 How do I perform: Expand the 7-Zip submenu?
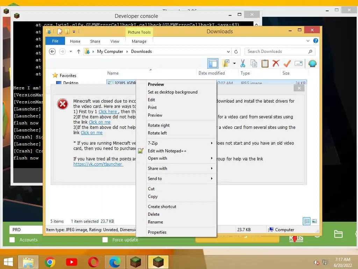tap(180, 143)
